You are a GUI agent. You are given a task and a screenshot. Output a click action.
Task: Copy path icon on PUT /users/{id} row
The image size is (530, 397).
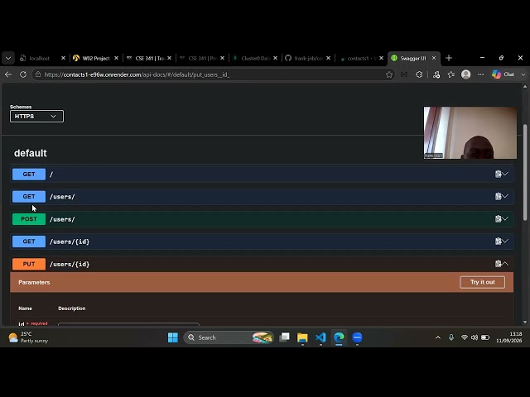click(x=498, y=264)
